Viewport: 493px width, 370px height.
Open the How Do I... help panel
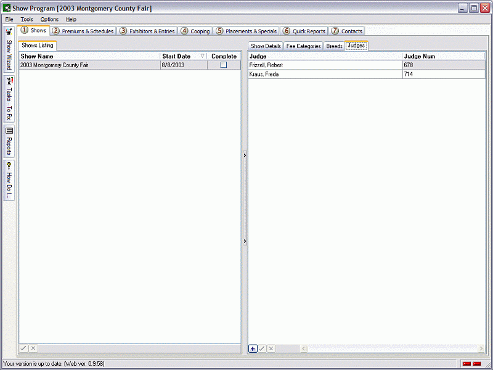pos(9,180)
